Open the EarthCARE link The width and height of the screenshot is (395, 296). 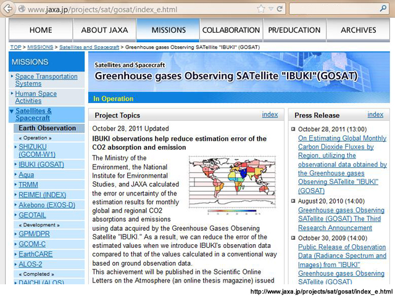[x=36, y=254]
